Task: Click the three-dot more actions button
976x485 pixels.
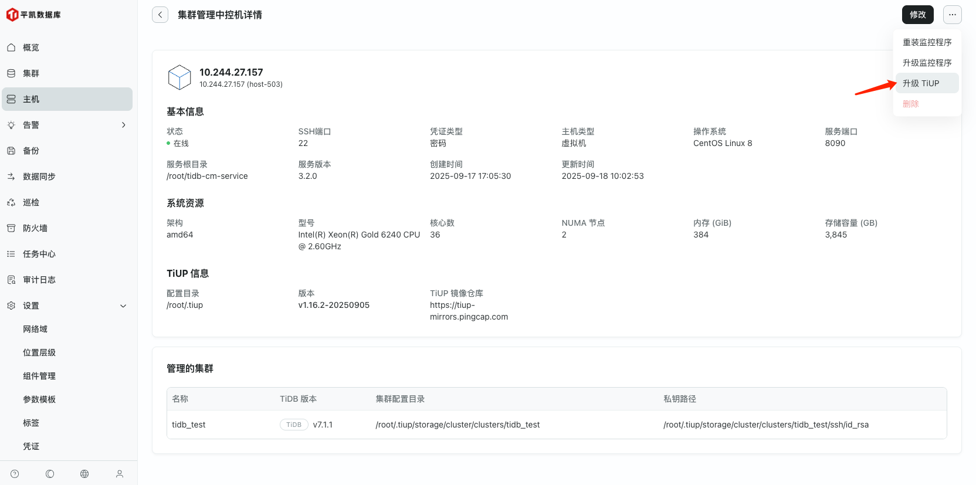Action: (952, 15)
